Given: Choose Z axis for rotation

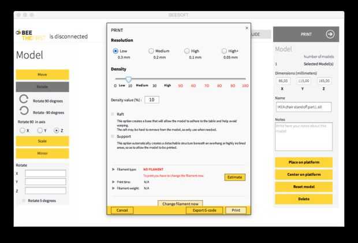Looking at the screenshot, I should tap(56, 130).
